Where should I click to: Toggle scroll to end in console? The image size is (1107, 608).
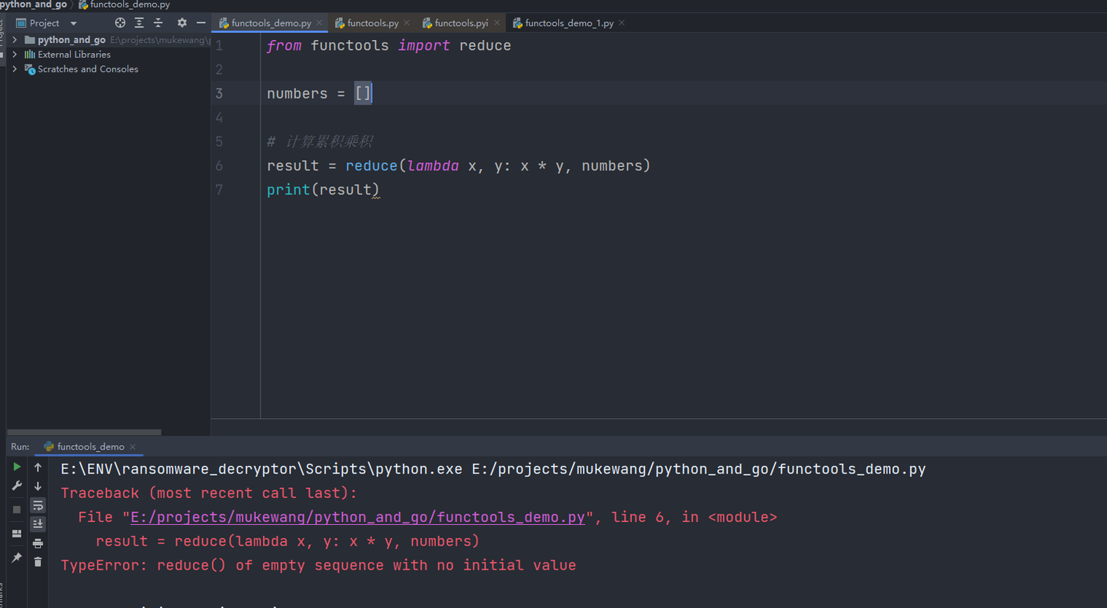38,523
